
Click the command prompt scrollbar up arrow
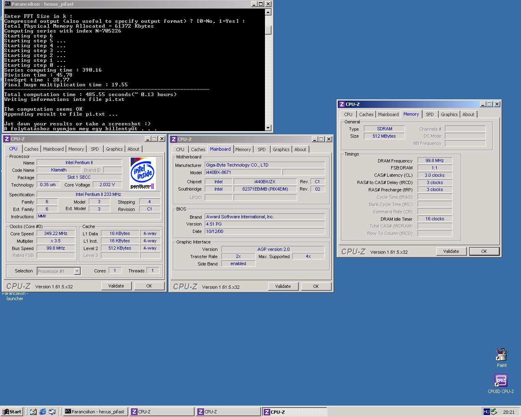(268, 12)
